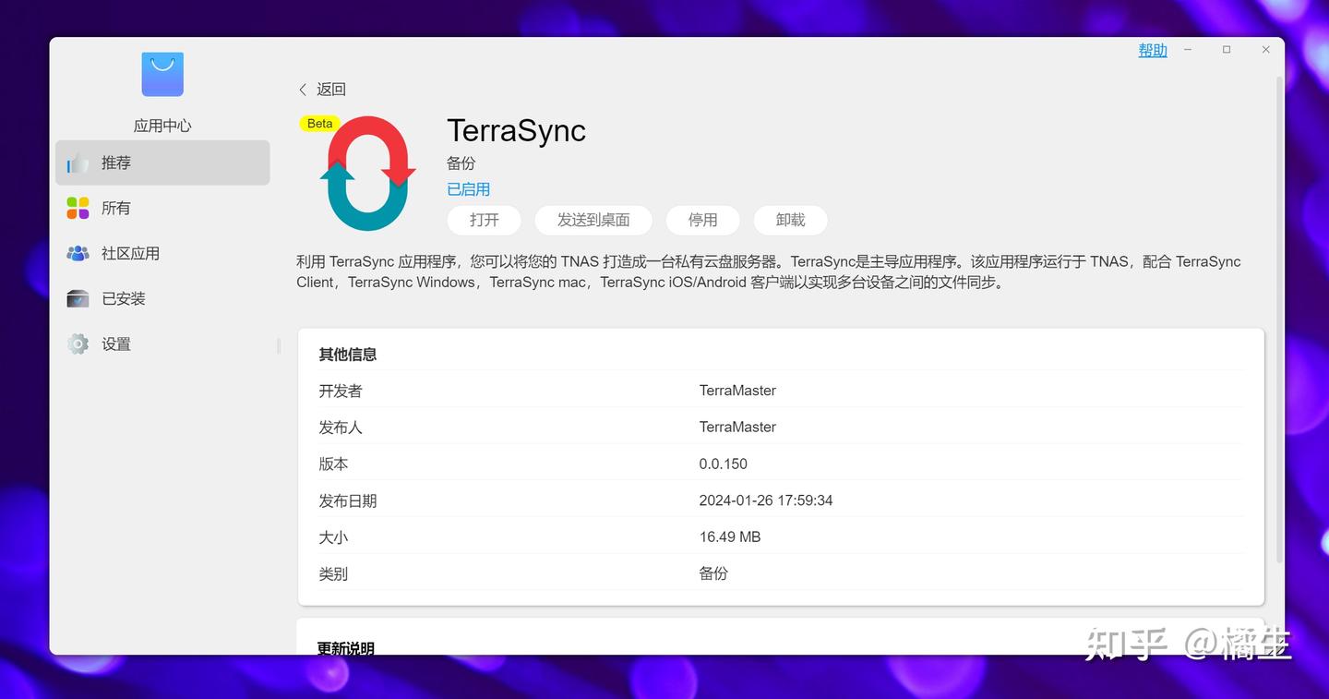This screenshot has height=699, width=1329.
Task: Select the 推荐 (Recommended) sidebar icon
Action: tap(78, 162)
